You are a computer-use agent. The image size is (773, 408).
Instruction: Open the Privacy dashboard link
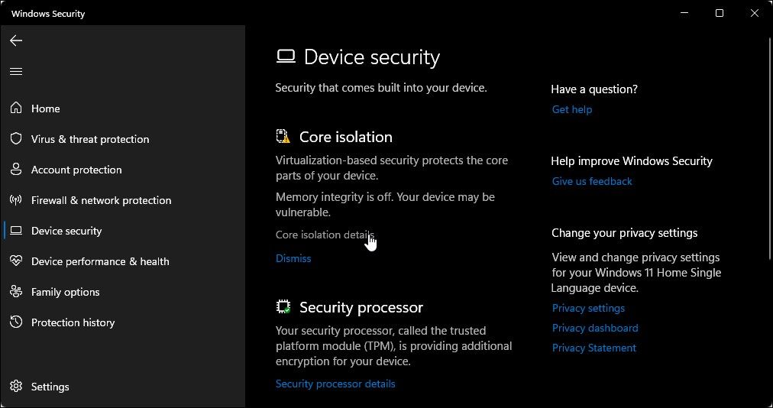[x=595, y=328]
